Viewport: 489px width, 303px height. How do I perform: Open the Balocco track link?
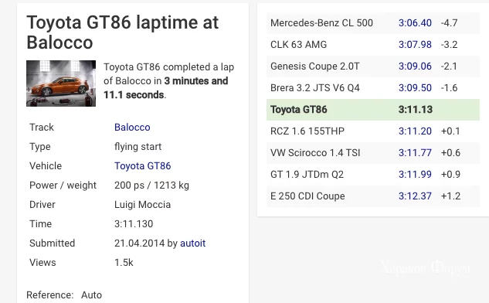(132, 128)
